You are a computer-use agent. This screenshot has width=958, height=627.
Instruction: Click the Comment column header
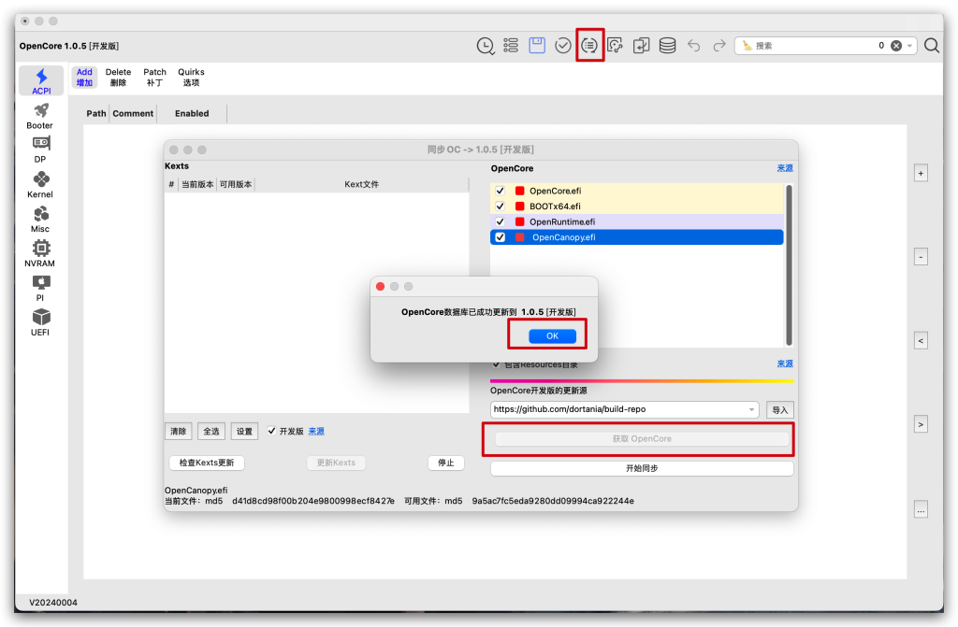133,114
